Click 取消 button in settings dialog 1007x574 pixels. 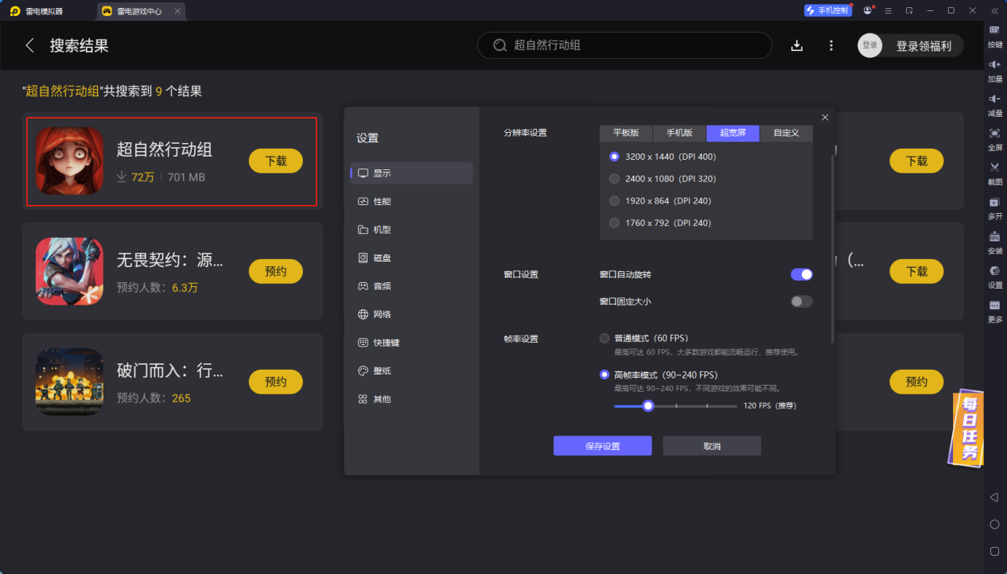coord(712,446)
